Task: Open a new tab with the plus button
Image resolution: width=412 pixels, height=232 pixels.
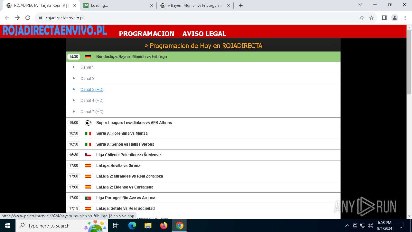Action: (241, 5)
